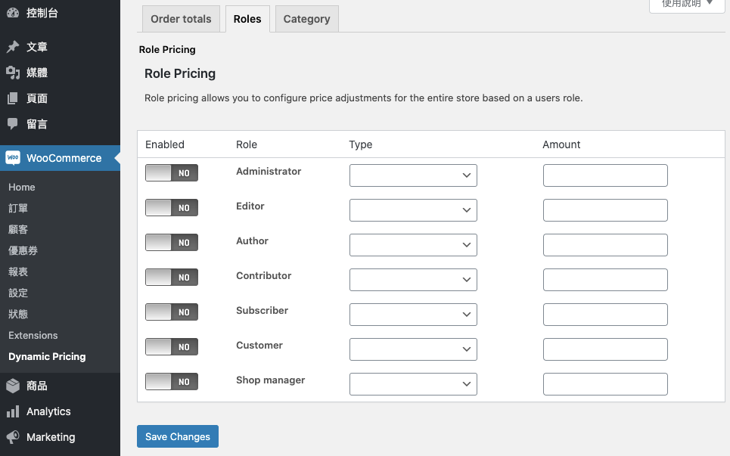The height and width of the screenshot is (456, 730).
Task: Open the Type dropdown for Editor
Action: tap(413, 210)
